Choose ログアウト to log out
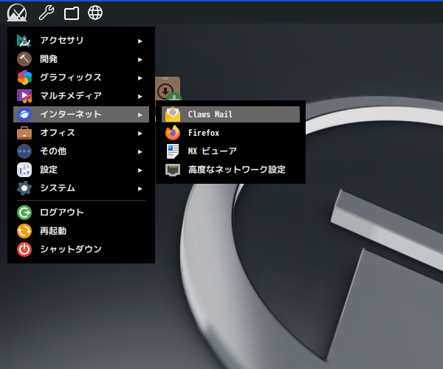Image resolution: width=443 pixels, height=369 pixels. tap(81, 213)
